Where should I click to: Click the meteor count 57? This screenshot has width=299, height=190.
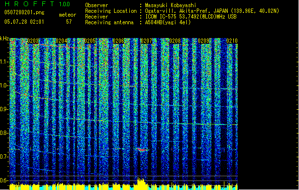[69, 22]
